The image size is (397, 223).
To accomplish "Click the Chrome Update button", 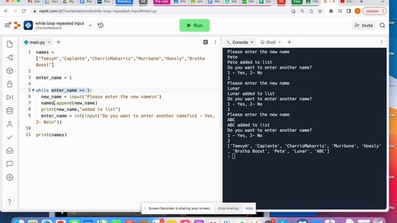I will pos(375,11).
